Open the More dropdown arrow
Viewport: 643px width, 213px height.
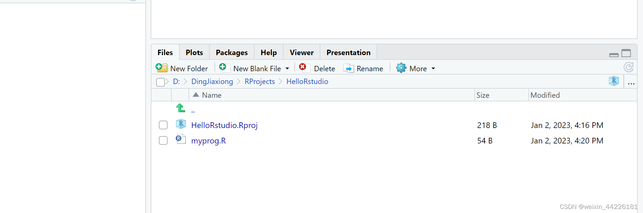(433, 69)
